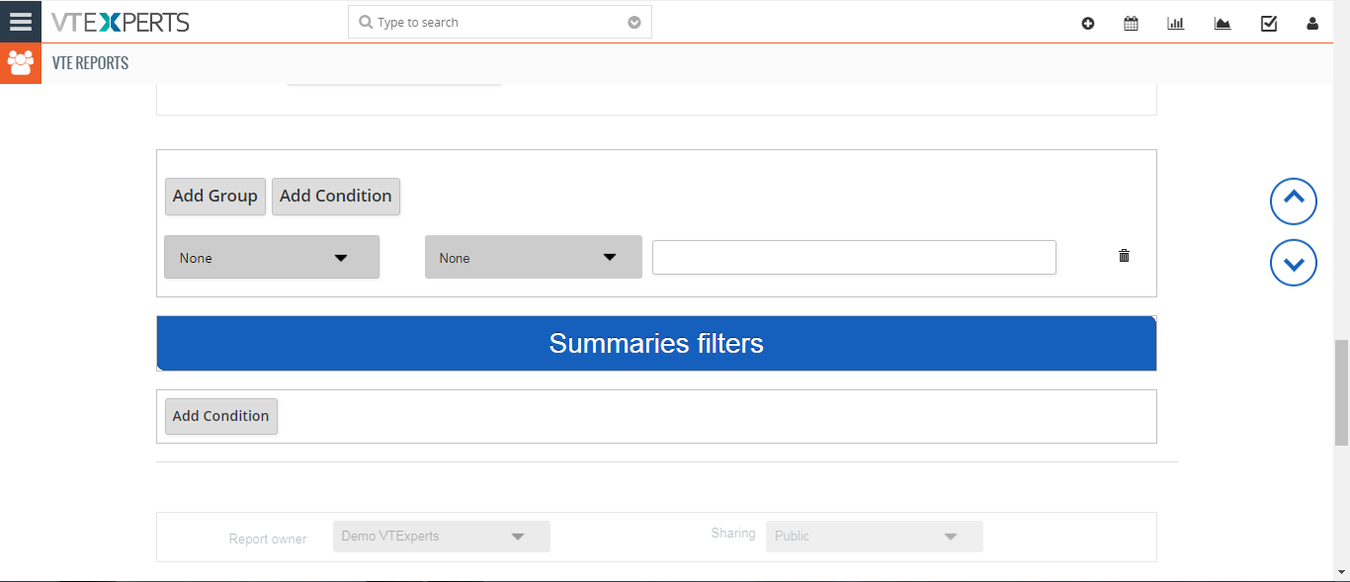Go down with the circled down arrow

click(1294, 263)
